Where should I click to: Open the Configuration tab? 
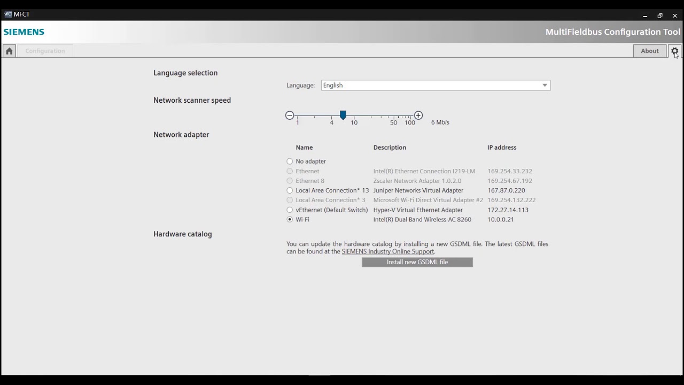(x=45, y=51)
